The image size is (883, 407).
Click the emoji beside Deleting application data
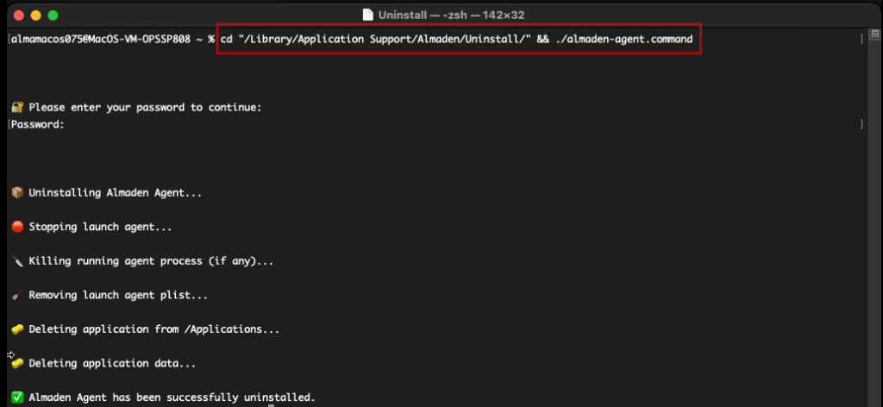click(x=17, y=363)
